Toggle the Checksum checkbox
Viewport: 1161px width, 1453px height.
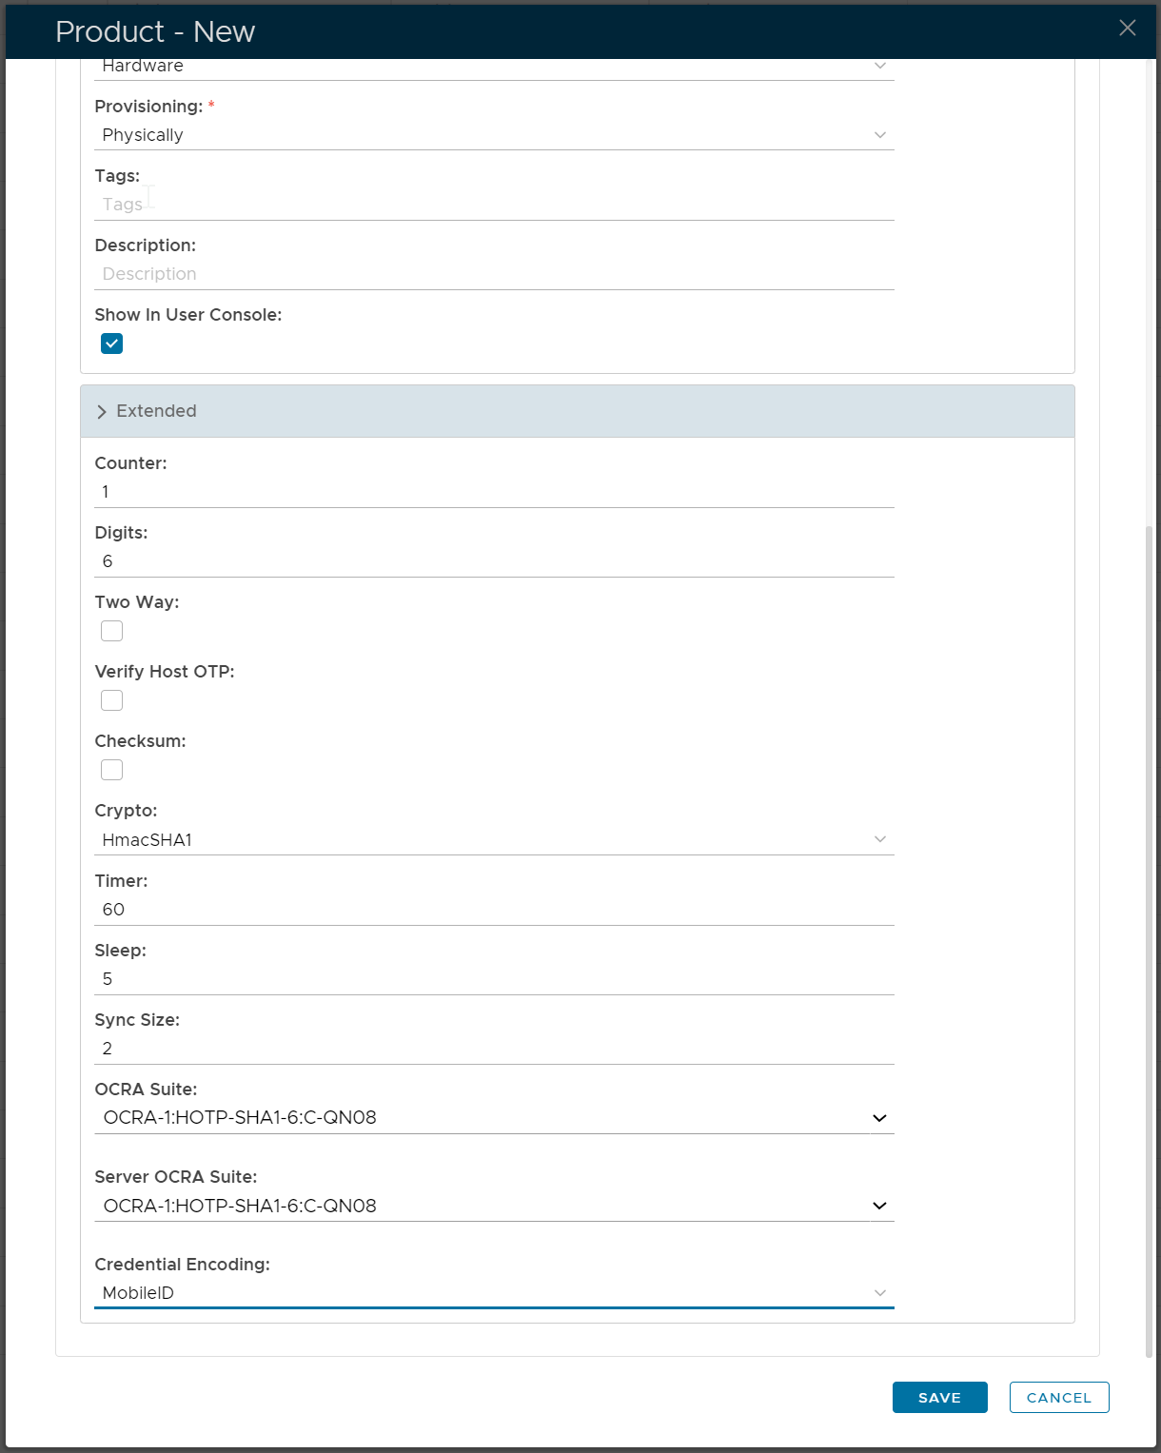[112, 770]
